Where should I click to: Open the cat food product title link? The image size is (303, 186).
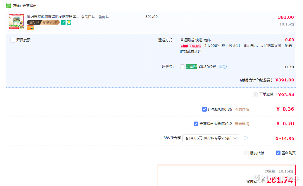53,17
